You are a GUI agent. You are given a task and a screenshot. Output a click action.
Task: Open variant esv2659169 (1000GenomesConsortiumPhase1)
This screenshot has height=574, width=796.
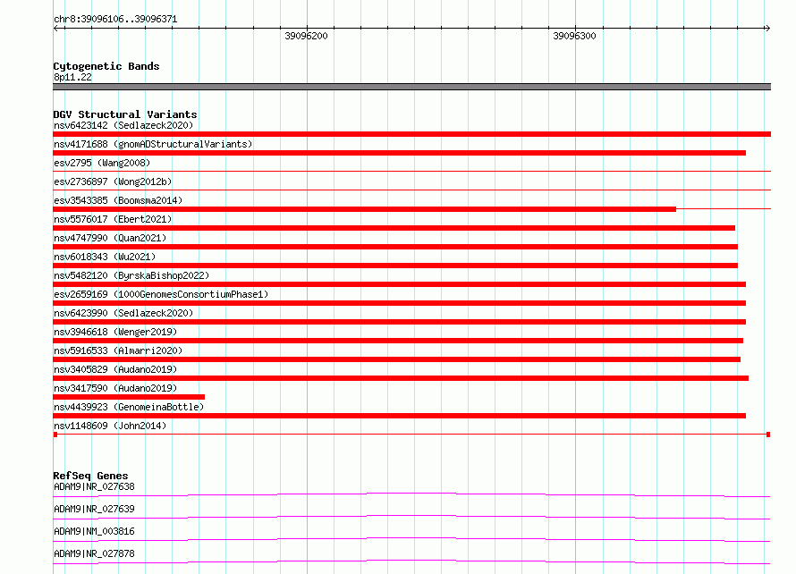[161, 294]
